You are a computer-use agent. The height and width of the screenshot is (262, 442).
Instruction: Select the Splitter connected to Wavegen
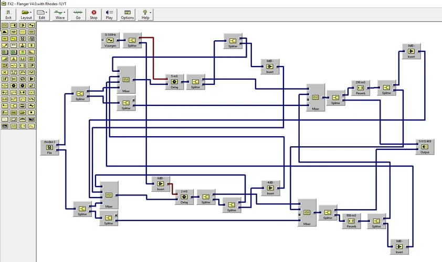pyautogui.click(x=132, y=40)
